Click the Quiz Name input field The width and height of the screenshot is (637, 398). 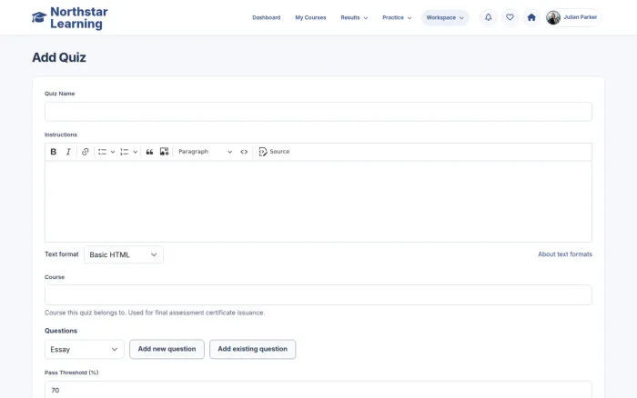(x=318, y=112)
